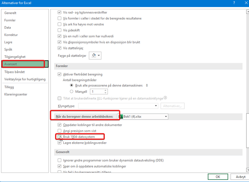This screenshot has width=249, height=182.
Task: Enable Vis ark fra høyre mot venstre
Action: [x=59, y=24]
